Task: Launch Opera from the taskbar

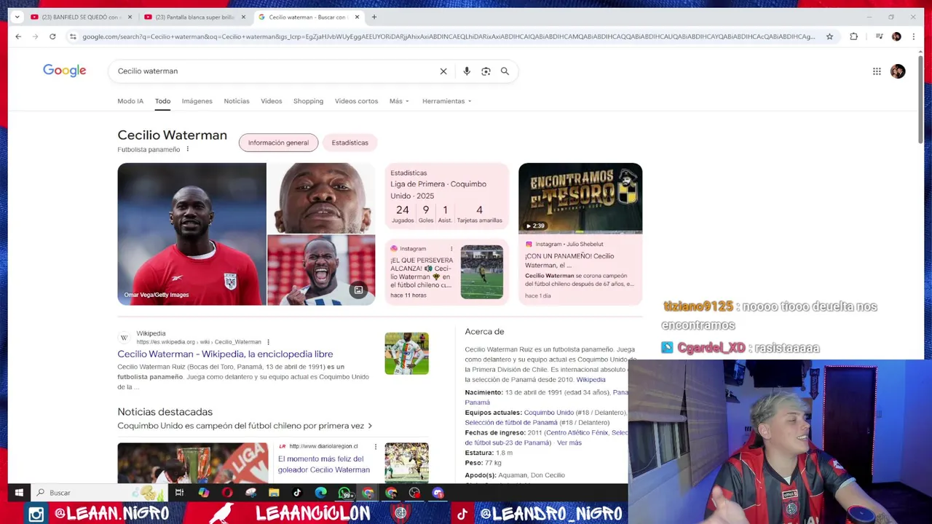Action: pos(227,493)
